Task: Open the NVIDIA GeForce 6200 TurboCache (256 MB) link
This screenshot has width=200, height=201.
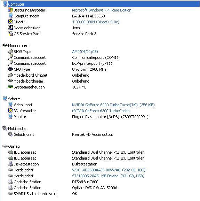Action: pyautogui.click(x=113, y=105)
